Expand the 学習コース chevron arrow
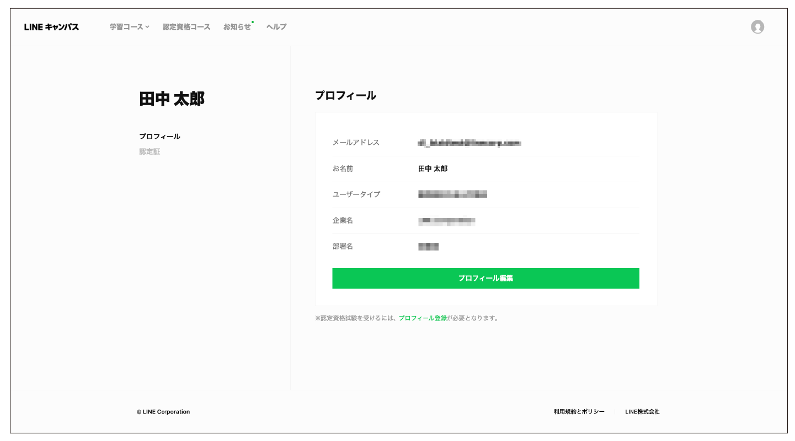The image size is (795, 441). click(147, 27)
